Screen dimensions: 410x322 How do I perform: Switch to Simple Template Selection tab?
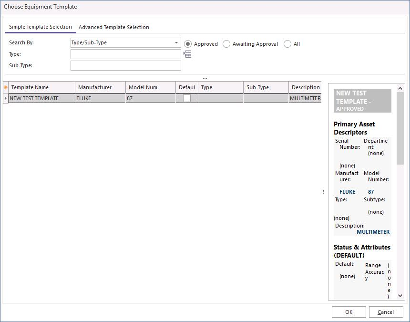point(41,27)
